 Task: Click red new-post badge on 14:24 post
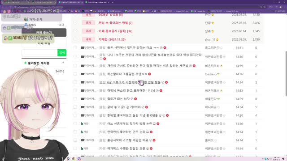click(x=147, y=107)
